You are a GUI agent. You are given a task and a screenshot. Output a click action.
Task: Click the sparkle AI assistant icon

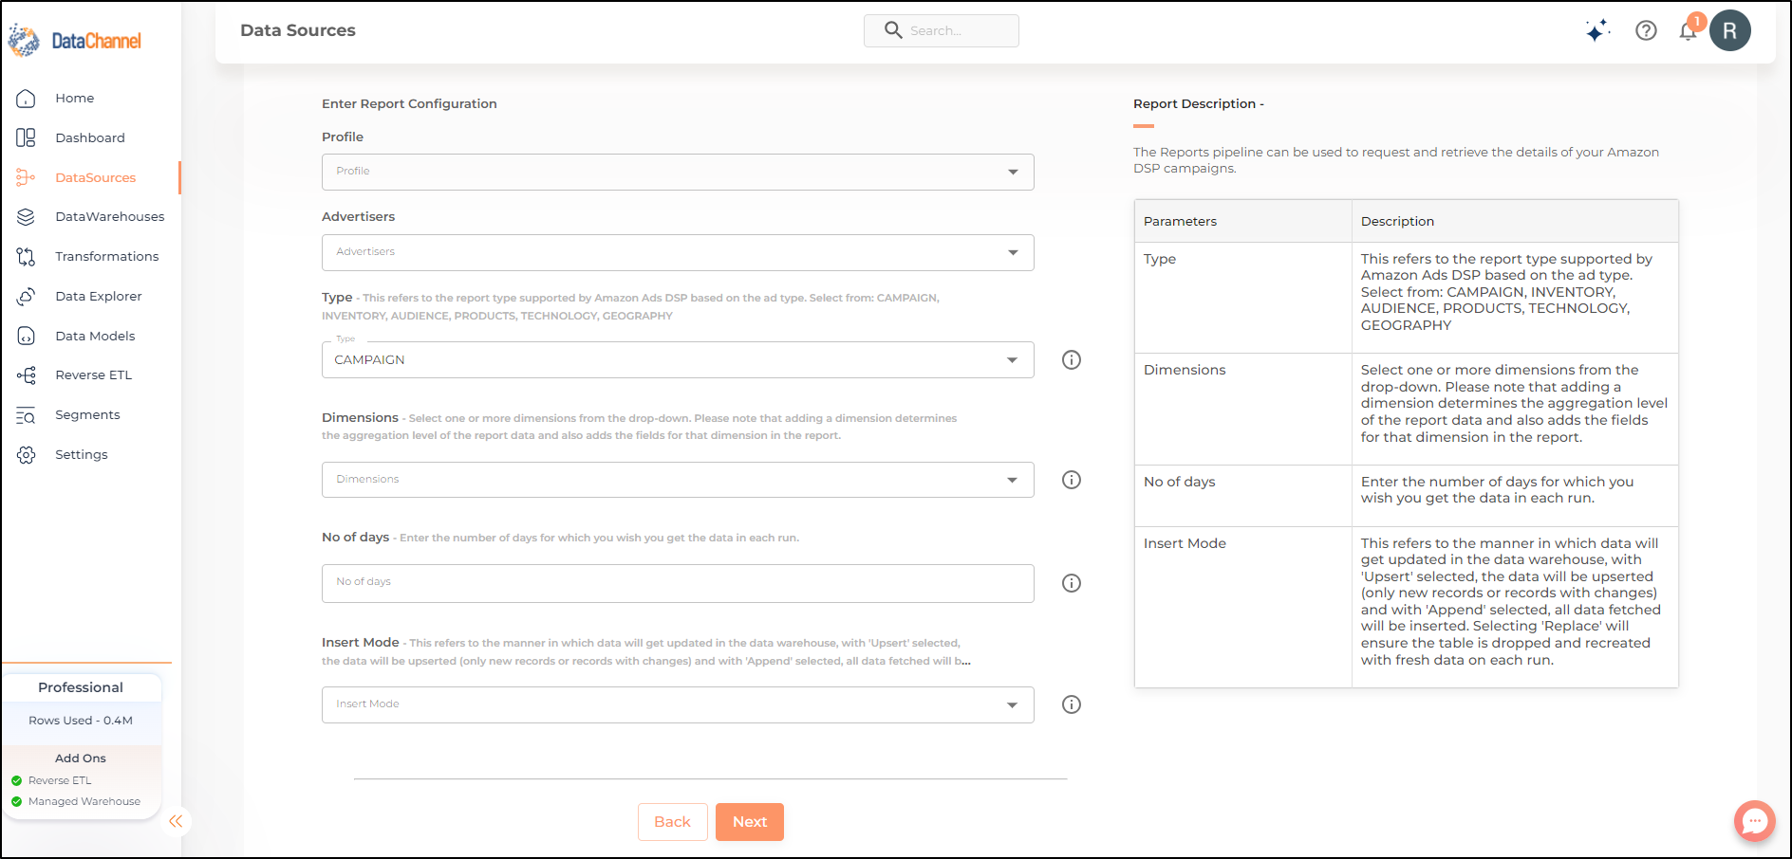pyautogui.click(x=1597, y=30)
